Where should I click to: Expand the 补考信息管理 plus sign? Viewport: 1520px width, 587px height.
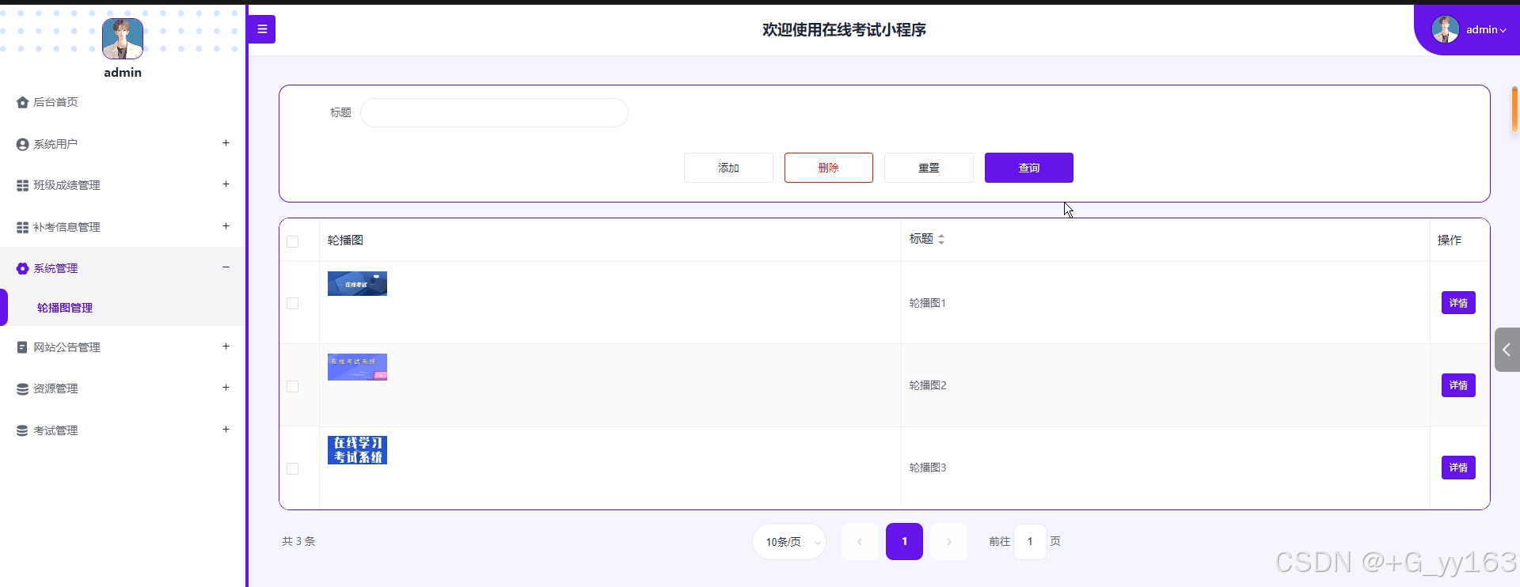[226, 226]
